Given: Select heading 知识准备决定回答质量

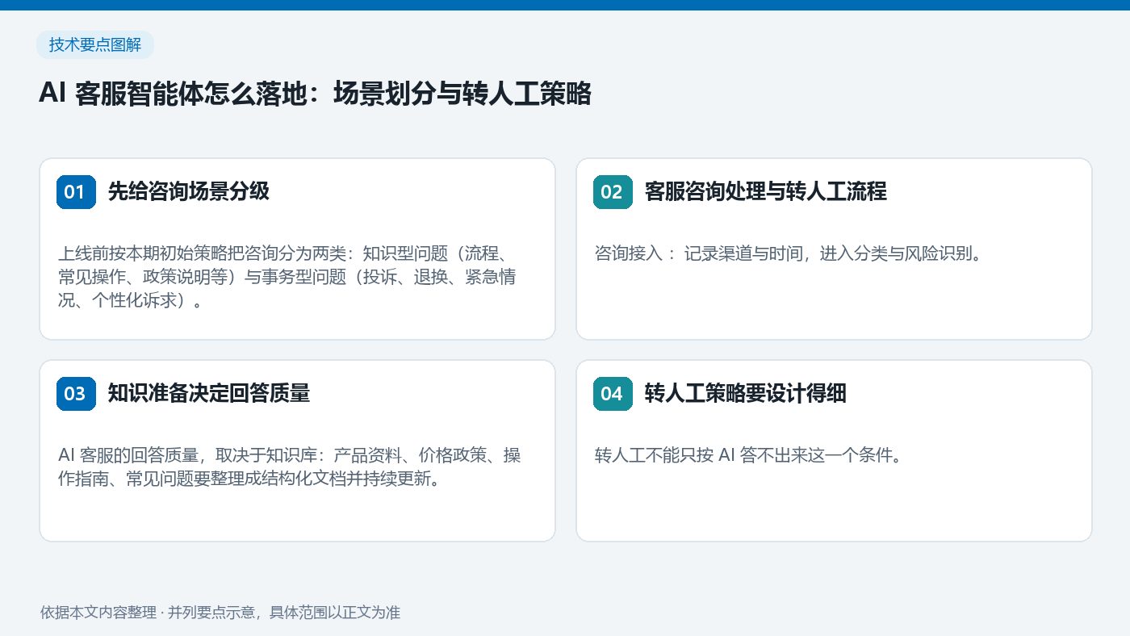Looking at the screenshot, I should 209,394.
